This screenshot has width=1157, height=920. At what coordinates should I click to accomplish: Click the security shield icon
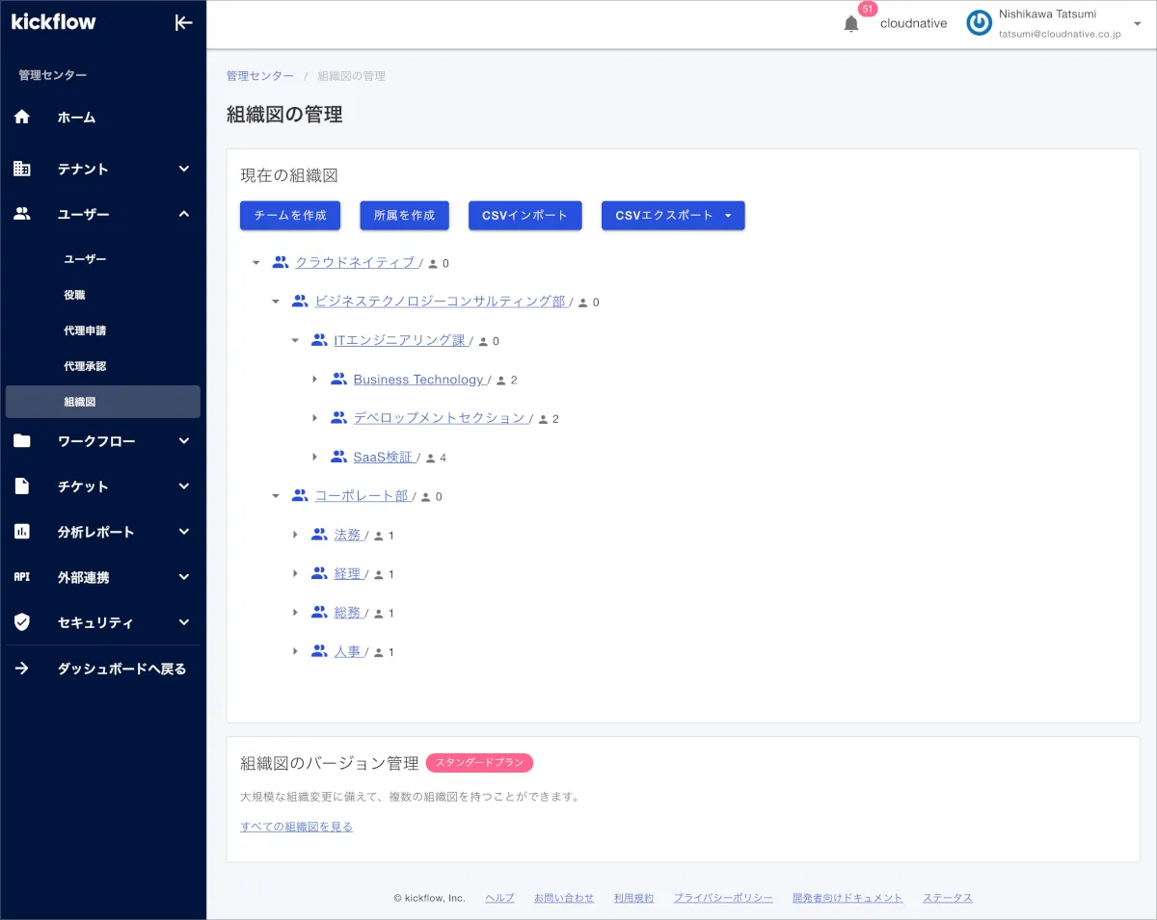(22, 622)
